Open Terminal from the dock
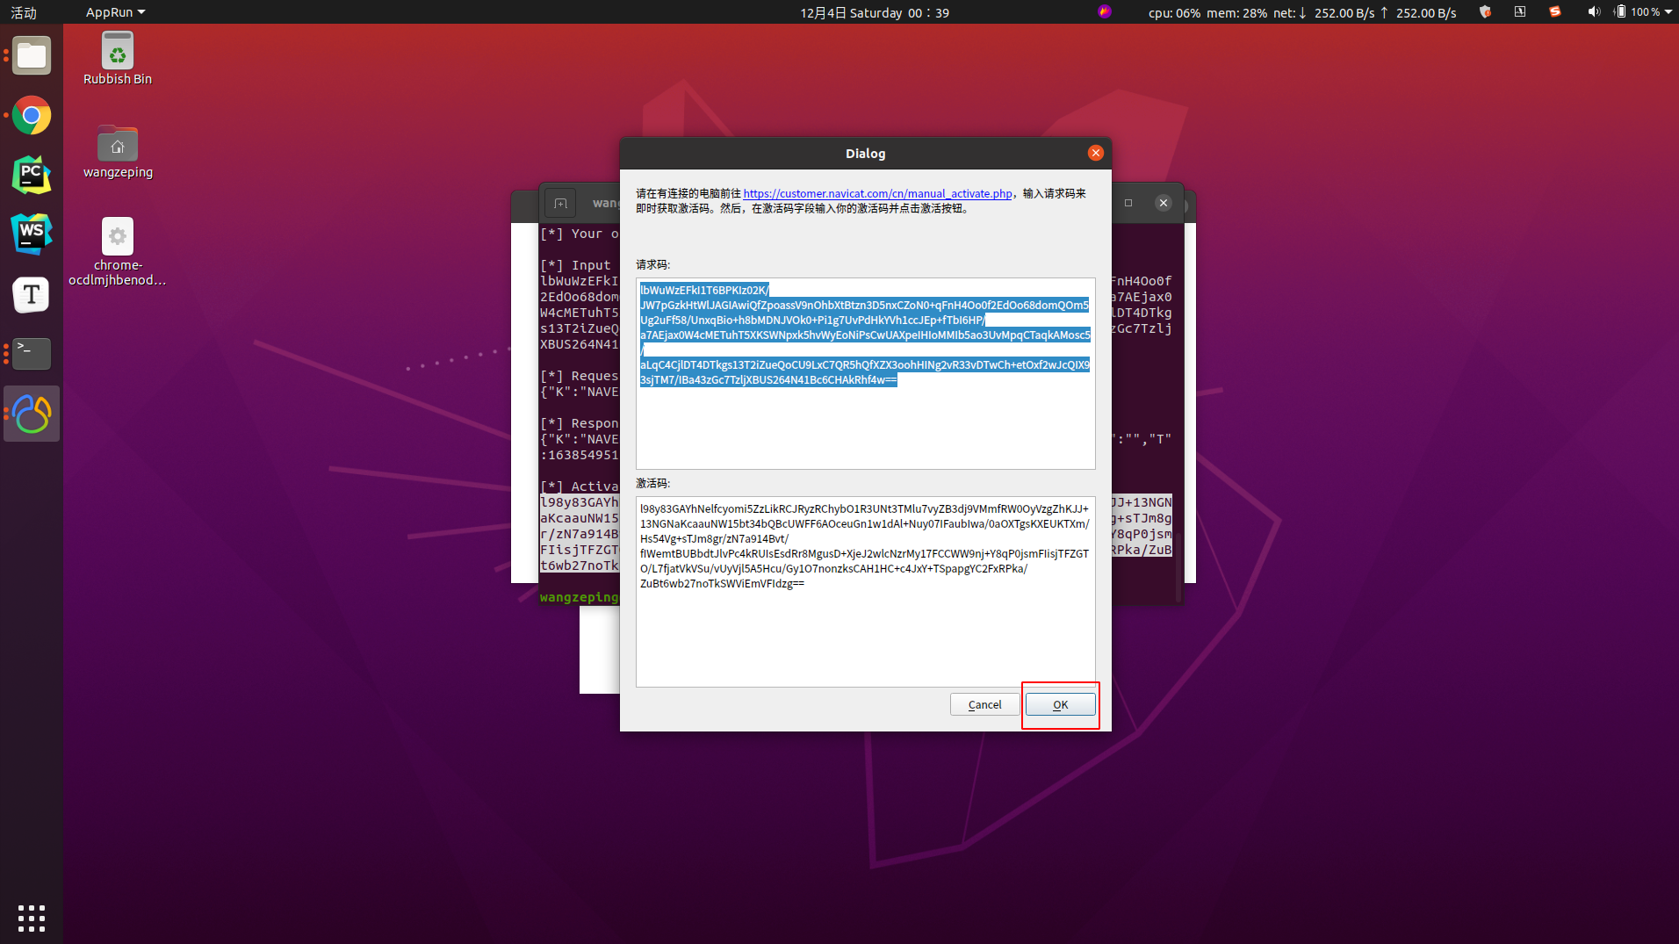Image resolution: width=1679 pixels, height=944 pixels. click(32, 354)
